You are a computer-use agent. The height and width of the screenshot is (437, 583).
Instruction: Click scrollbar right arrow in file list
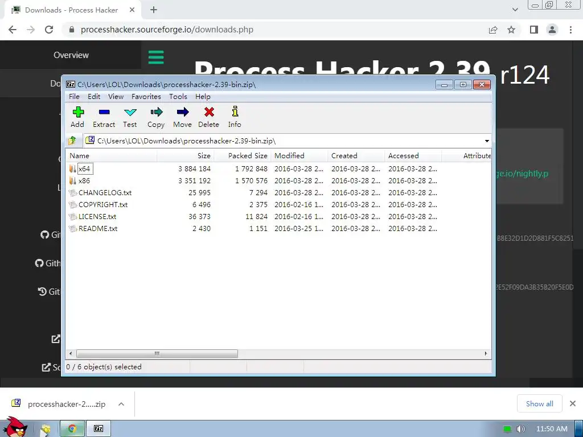click(x=486, y=353)
